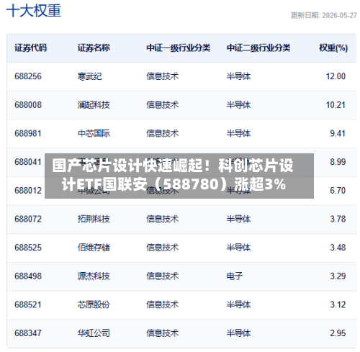Click 信息技术 in the 688256 row

(x=163, y=76)
